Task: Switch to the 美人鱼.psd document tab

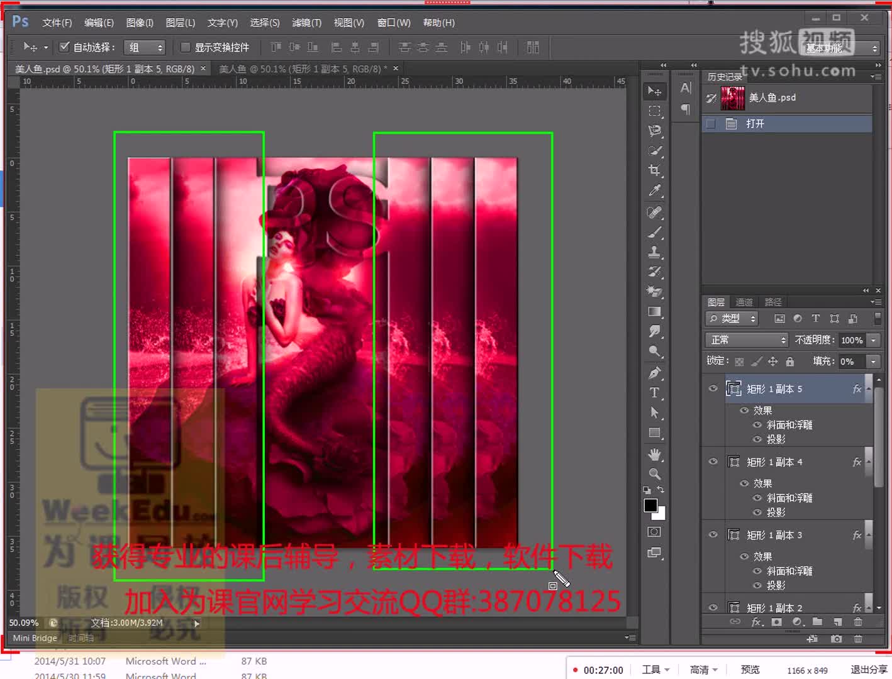Action: (x=104, y=69)
